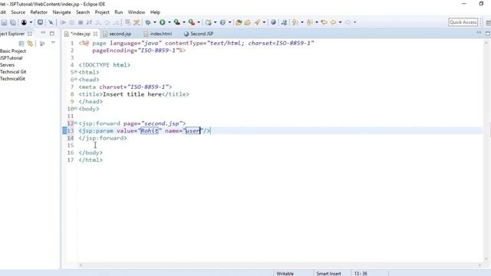Image resolution: width=491 pixels, height=276 pixels.
Task: Switch to the index.html editor tab
Action: tap(158, 34)
